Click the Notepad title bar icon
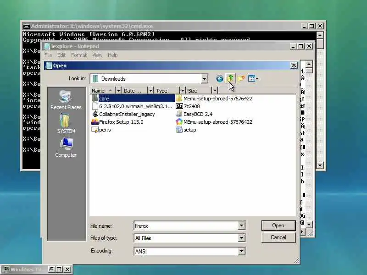The height and width of the screenshot is (275, 367). [x=47, y=46]
